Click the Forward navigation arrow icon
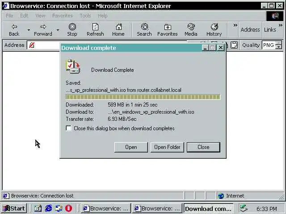Screen dimensions: 286x214 pos(43,27)
